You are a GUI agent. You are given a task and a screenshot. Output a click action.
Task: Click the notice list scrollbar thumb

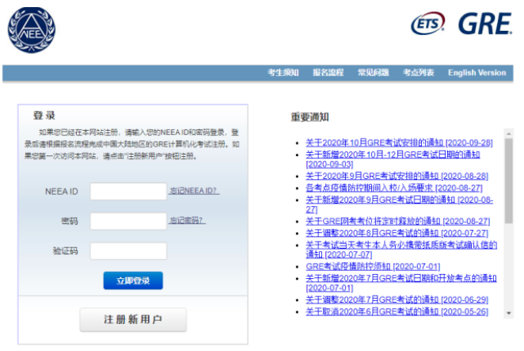509,181
